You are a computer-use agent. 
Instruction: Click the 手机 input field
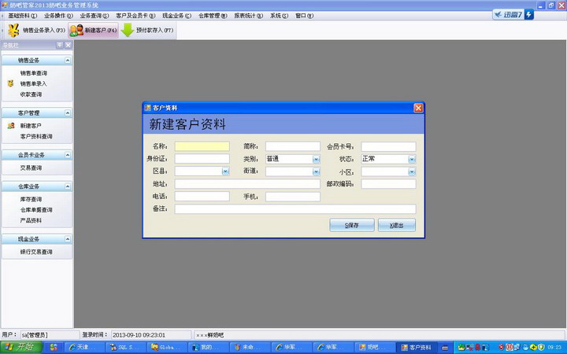[x=293, y=197]
